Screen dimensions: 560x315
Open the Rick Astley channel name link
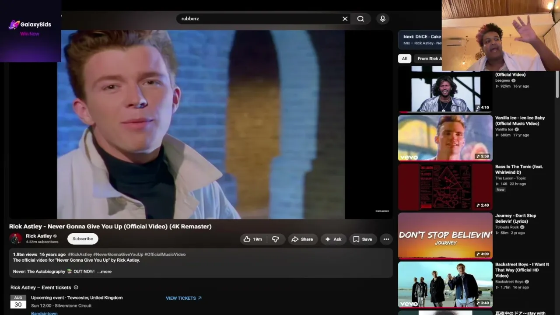pyautogui.click(x=38, y=236)
